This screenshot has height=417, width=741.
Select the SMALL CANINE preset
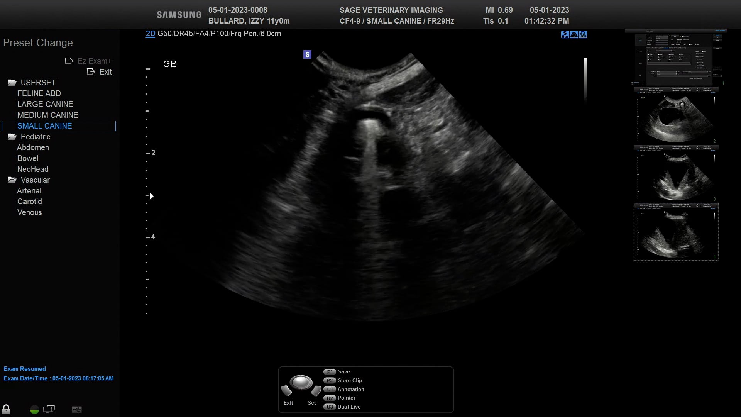(59, 126)
